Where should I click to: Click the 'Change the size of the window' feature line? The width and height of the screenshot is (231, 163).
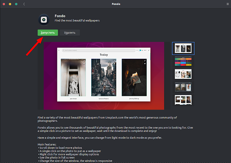click(75, 161)
